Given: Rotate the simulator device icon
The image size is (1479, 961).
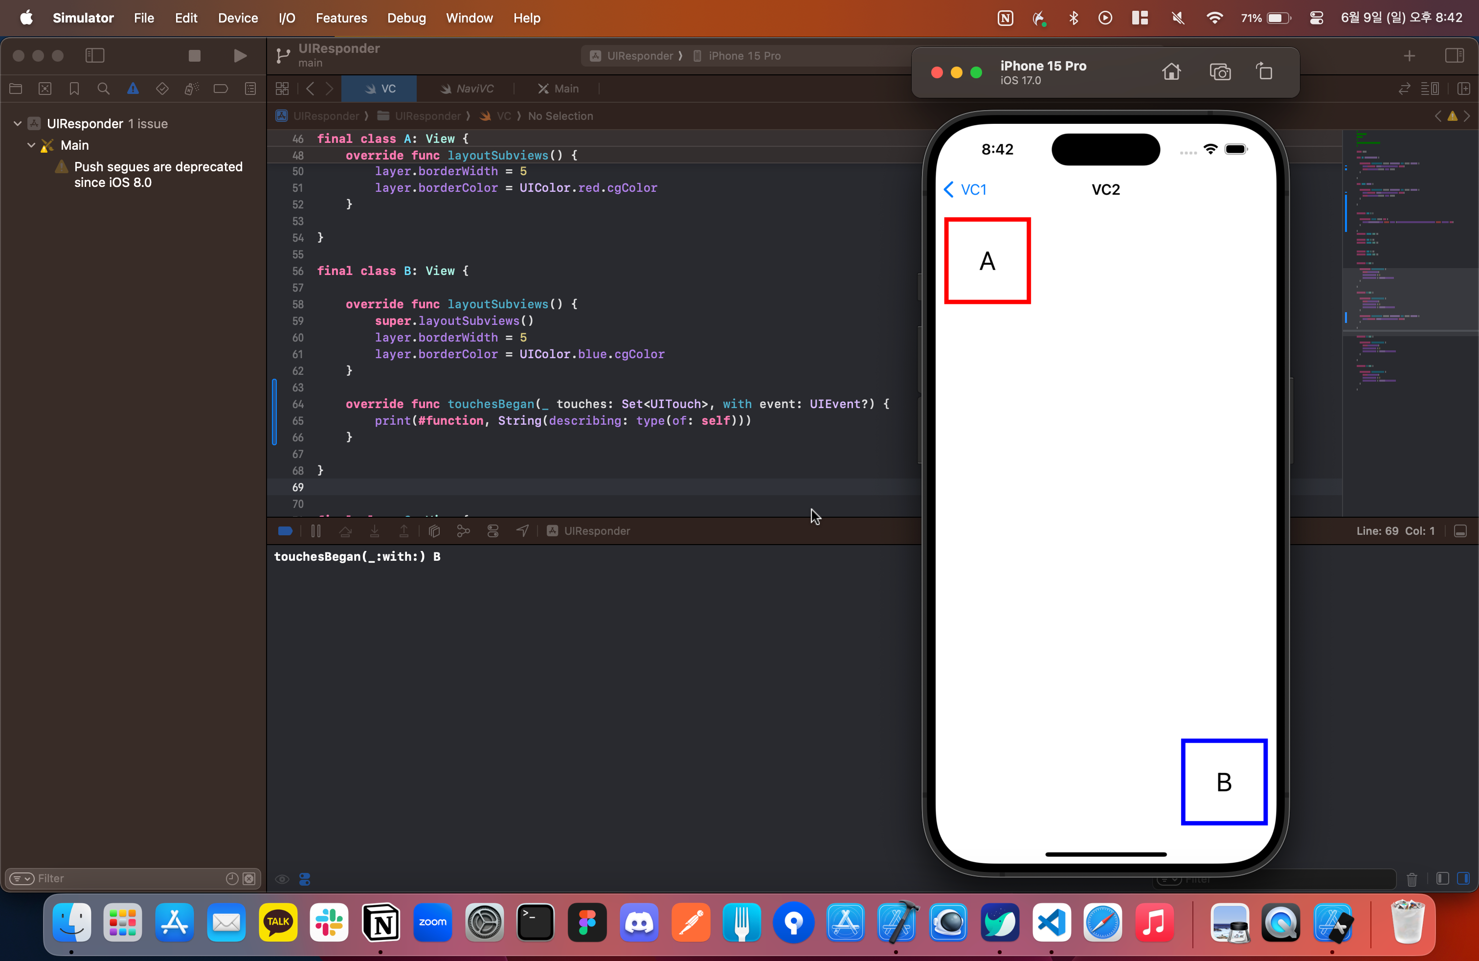Looking at the screenshot, I should pos(1265,72).
